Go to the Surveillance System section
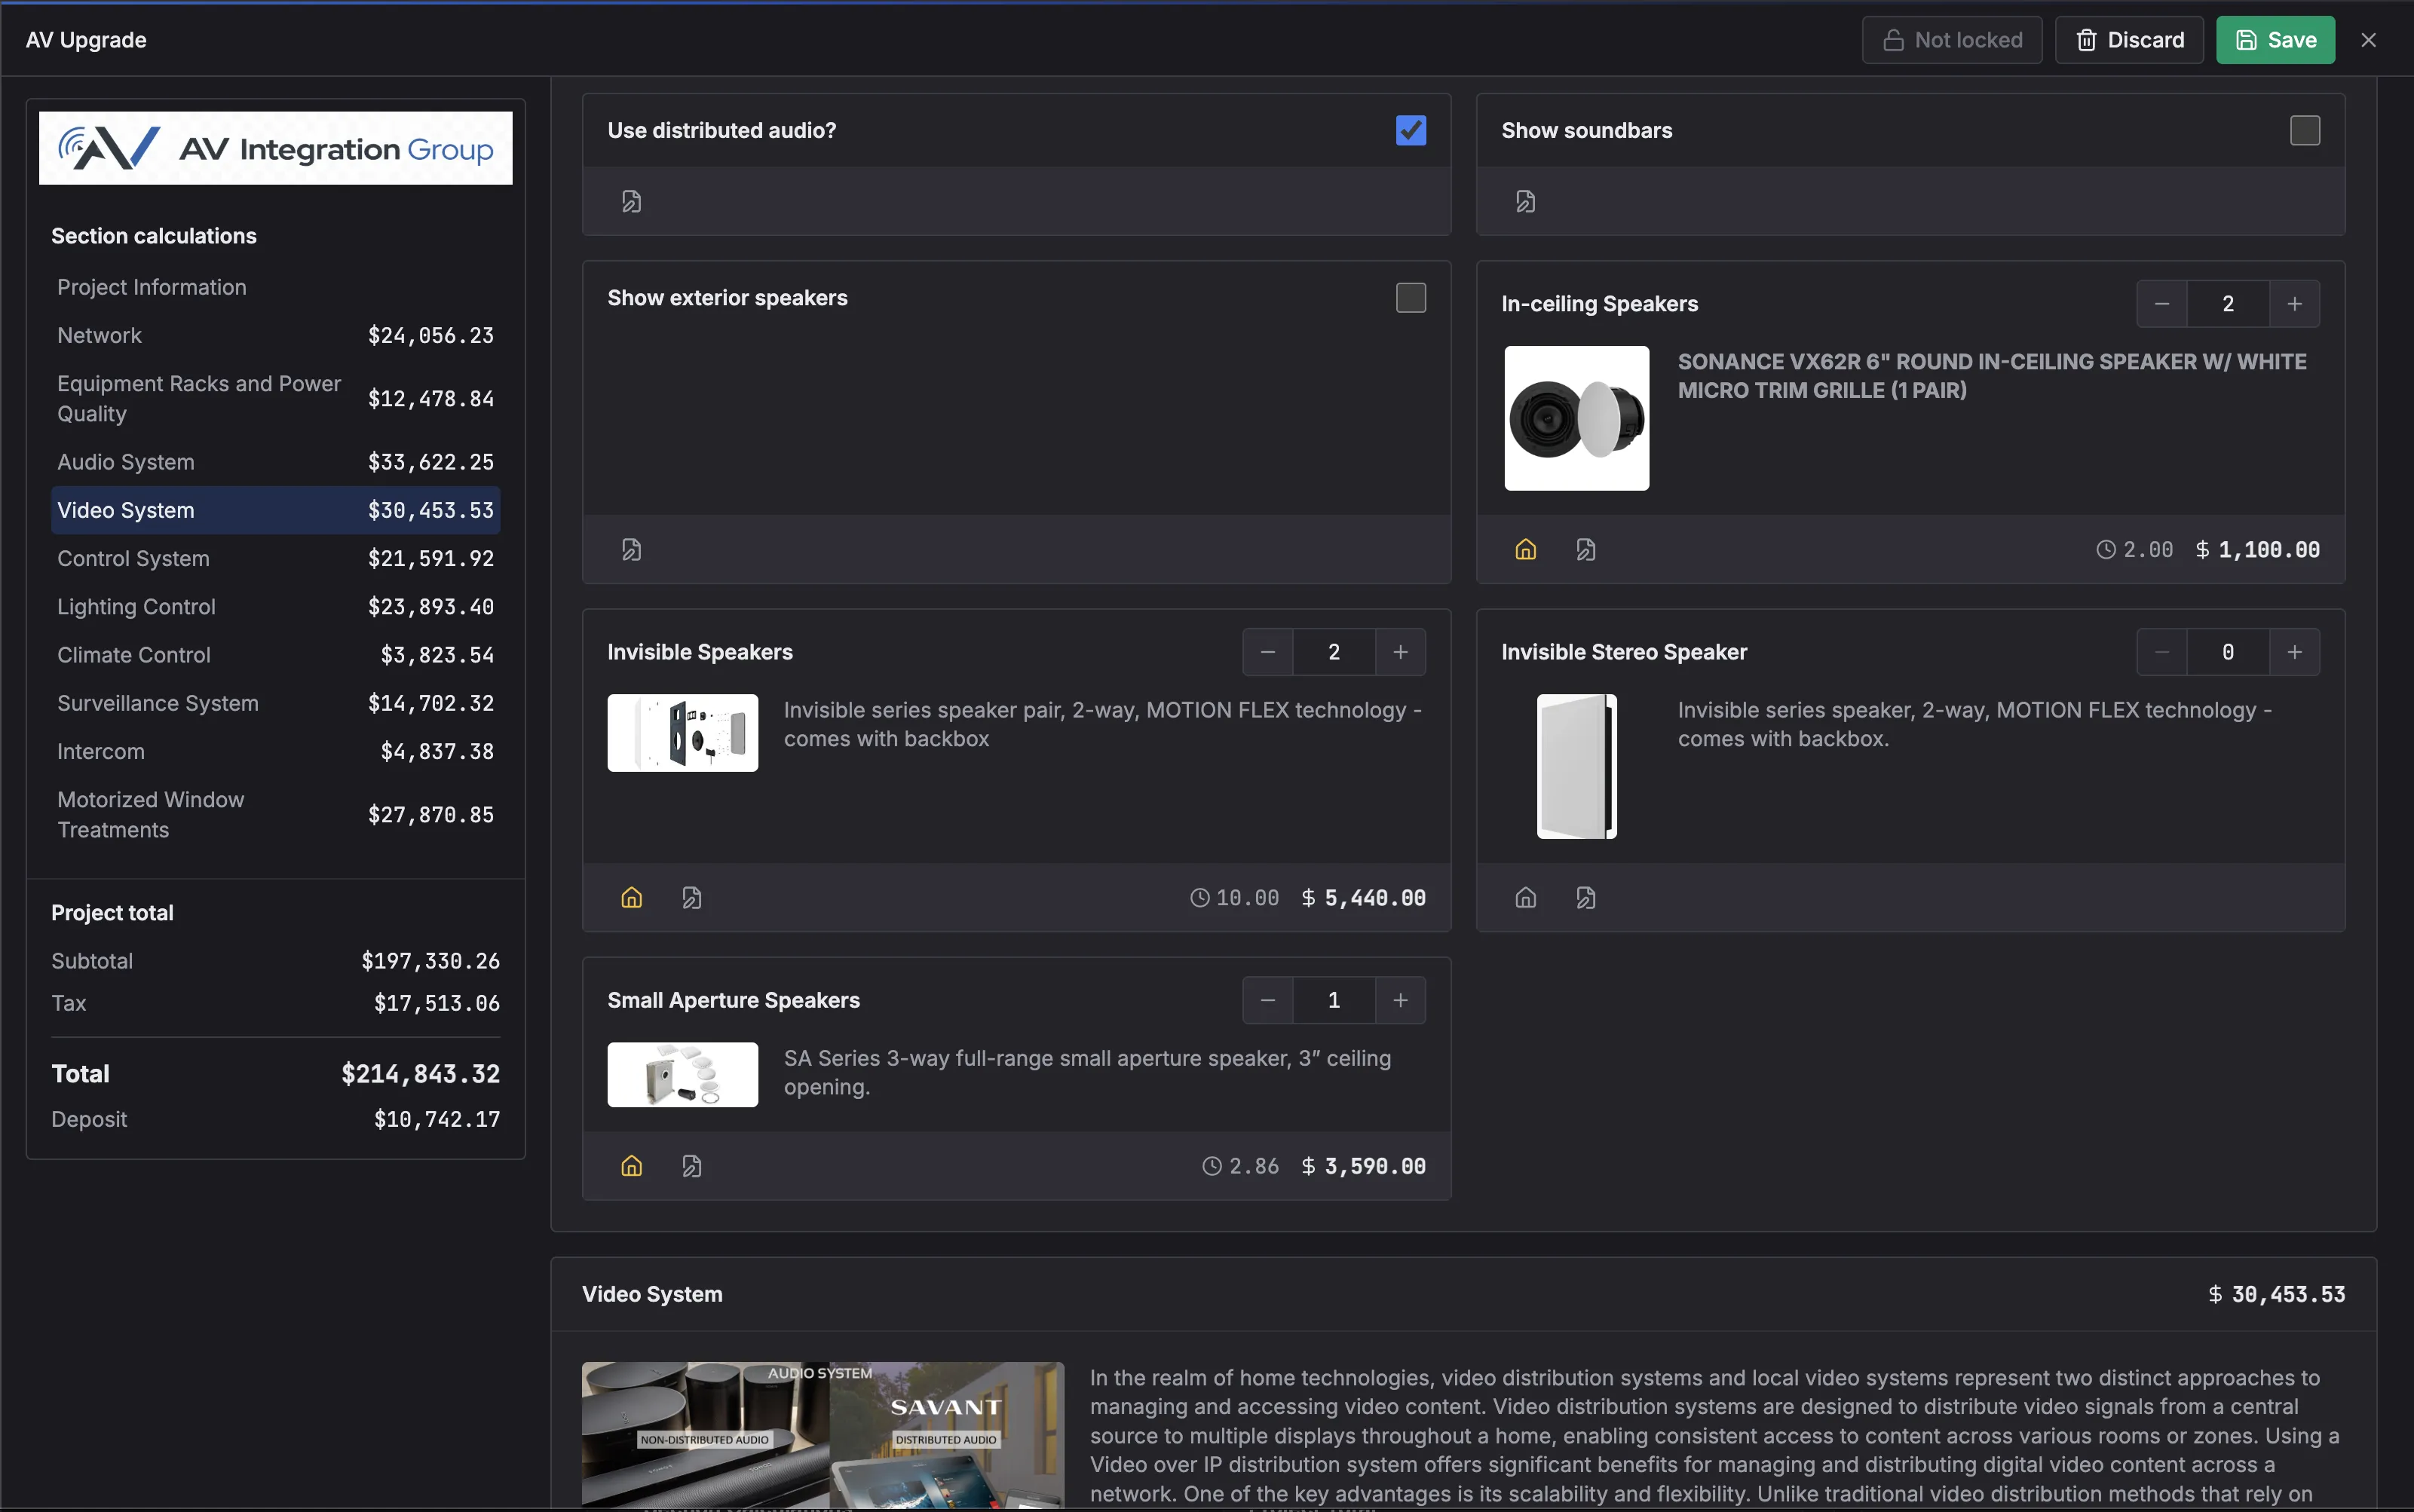 point(275,703)
